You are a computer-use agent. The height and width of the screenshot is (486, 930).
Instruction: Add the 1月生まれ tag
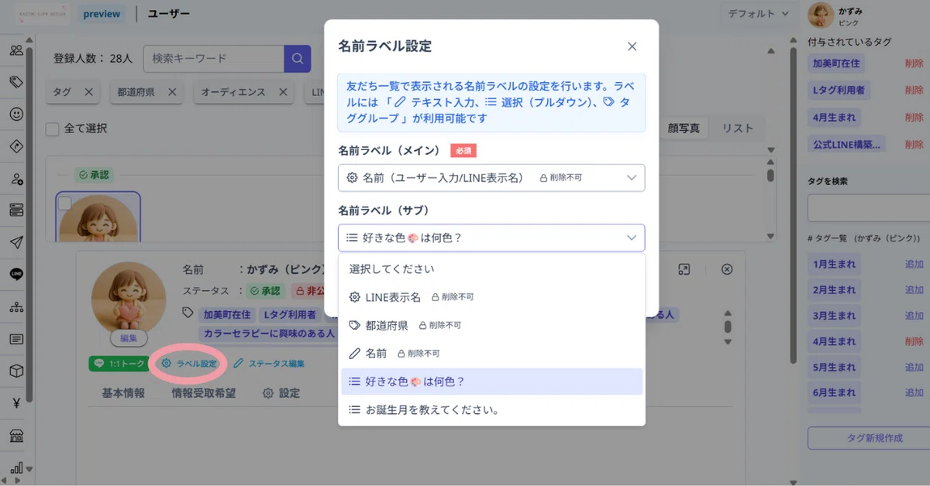point(914,265)
